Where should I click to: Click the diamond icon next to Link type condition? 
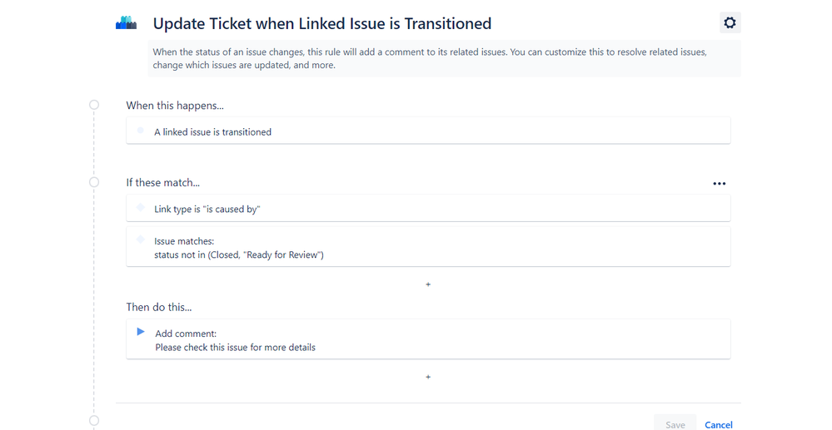(x=140, y=207)
